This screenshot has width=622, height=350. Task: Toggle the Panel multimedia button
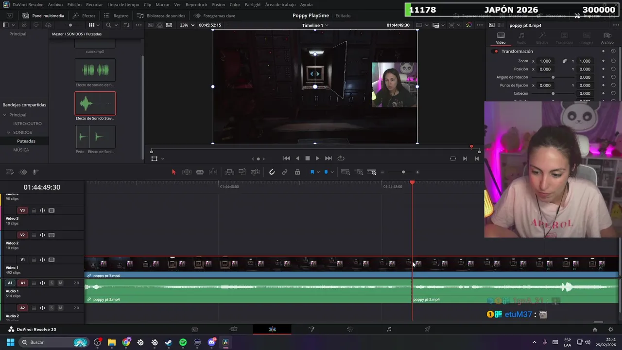(x=43, y=16)
